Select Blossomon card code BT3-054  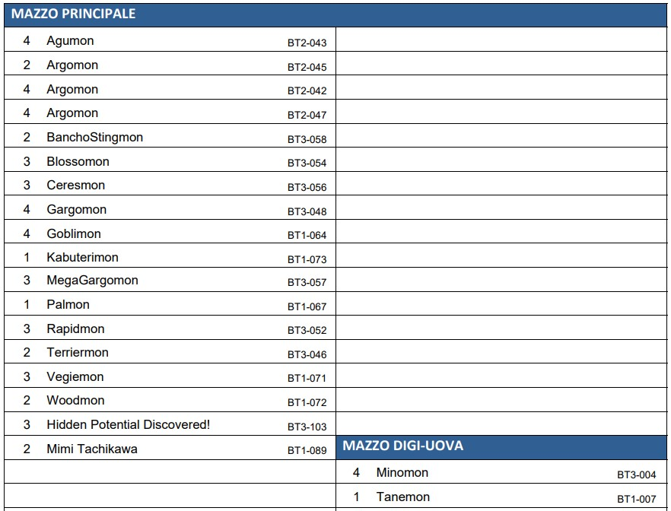tap(307, 163)
